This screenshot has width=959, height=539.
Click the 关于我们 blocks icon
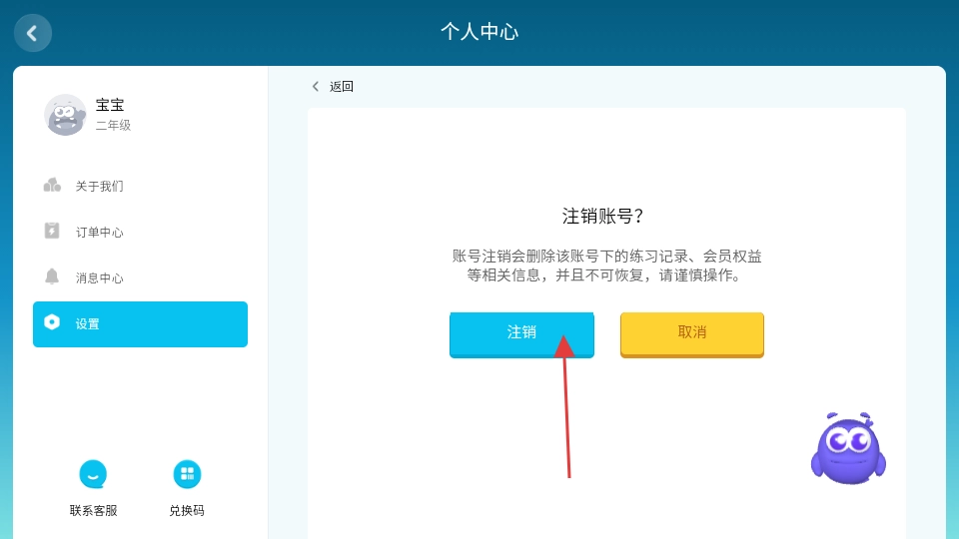coord(52,186)
